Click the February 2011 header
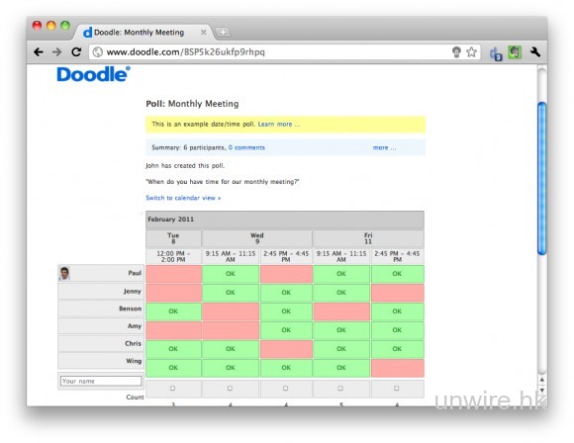The height and width of the screenshot is (443, 574). (285, 220)
